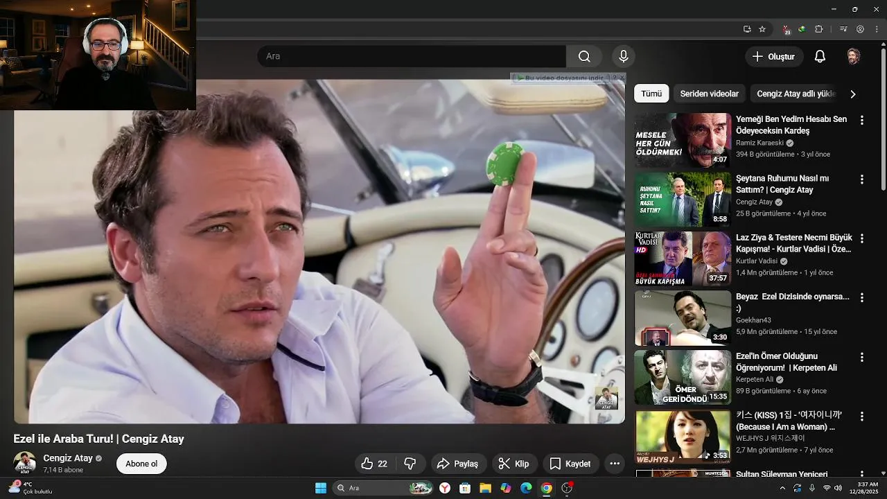Share the video via Paylaş button
Screen dimensions: 887x499
pyautogui.click(x=459, y=464)
